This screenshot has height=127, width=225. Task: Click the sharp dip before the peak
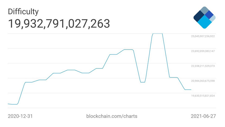tap(143, 82)
